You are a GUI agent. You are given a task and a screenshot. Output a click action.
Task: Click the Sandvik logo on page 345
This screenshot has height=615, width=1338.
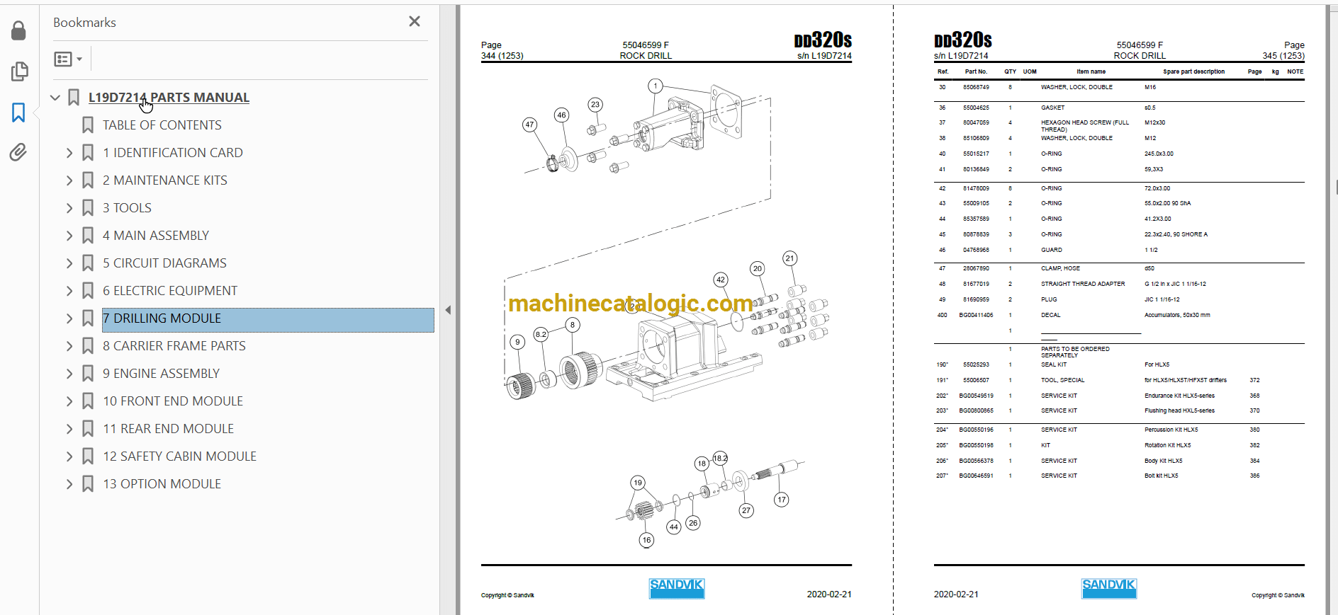1109,589
